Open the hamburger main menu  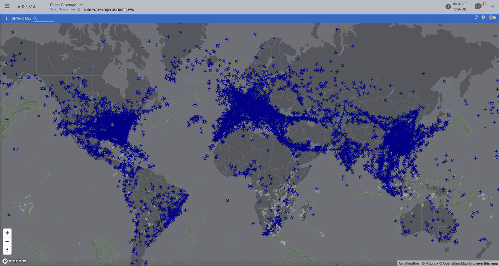pos(7,6)
